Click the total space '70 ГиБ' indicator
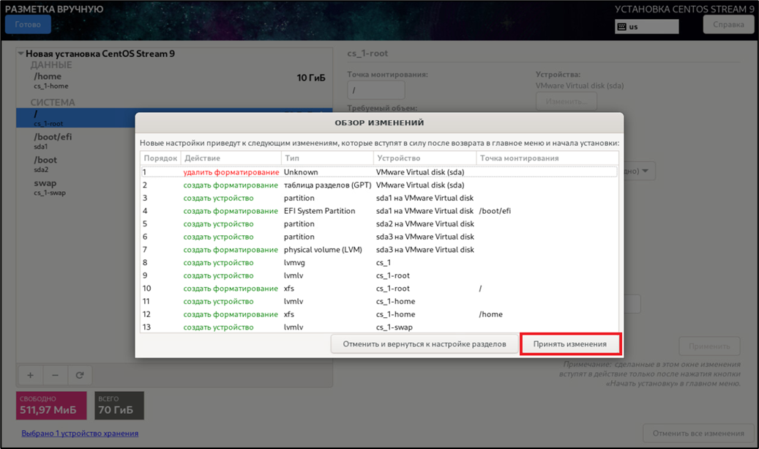 point(119,405)
